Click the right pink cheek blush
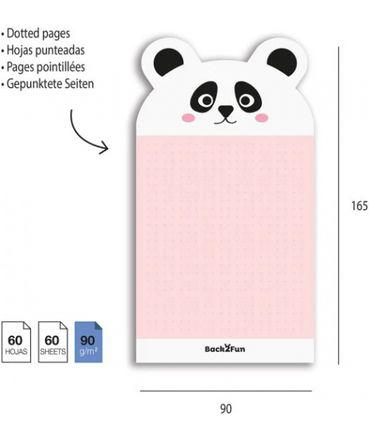The width and height of the screenshot is (369, 442). coord(262,118)
